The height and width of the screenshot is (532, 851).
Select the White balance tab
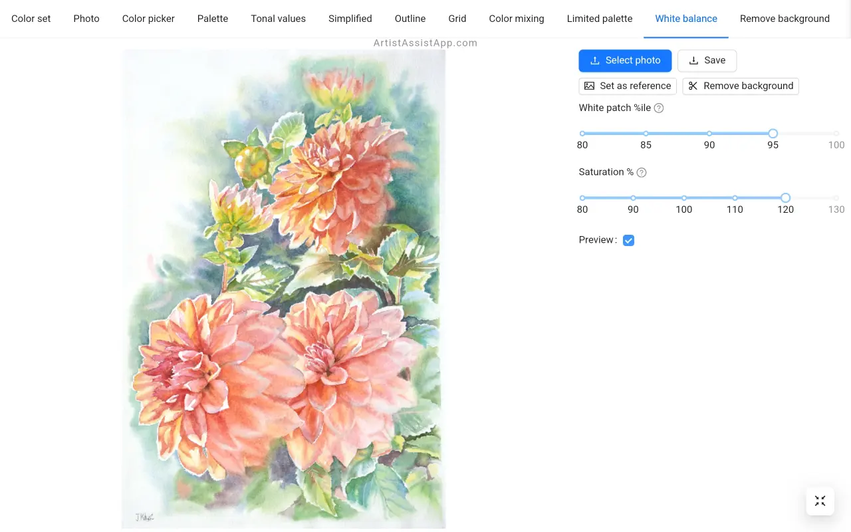point(686,19)
